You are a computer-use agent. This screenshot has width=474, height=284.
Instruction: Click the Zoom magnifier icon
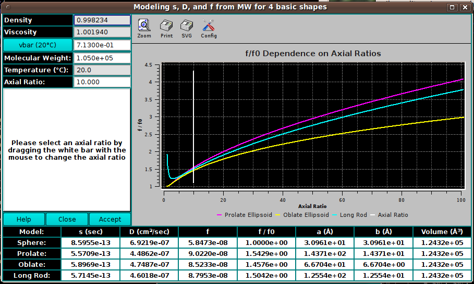144,25
